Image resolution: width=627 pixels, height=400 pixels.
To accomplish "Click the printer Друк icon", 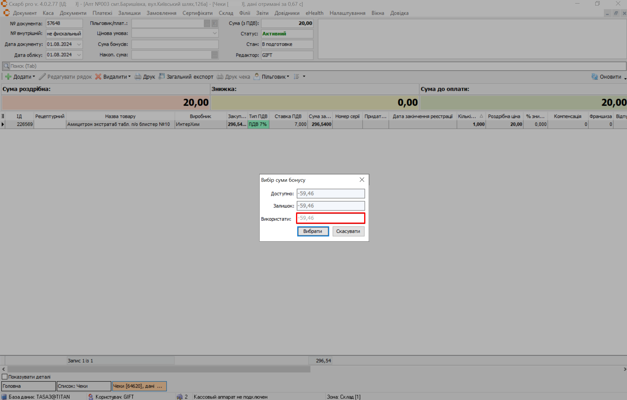I will (x=138, y=77).
